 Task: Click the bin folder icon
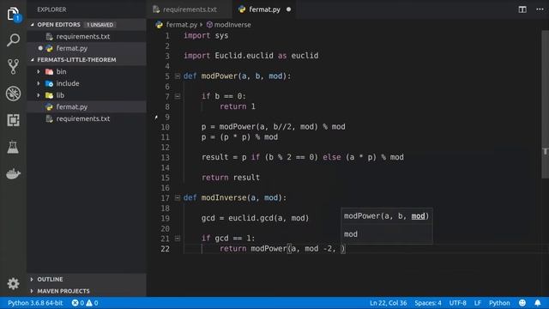coord(50,72)
